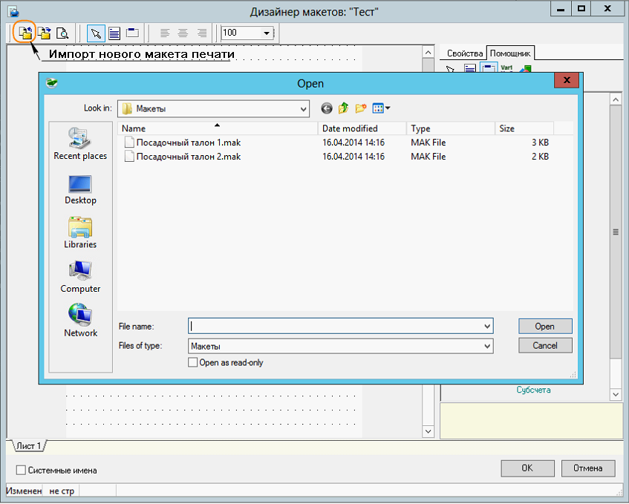Click the import new print layout icon

[26, 33]
